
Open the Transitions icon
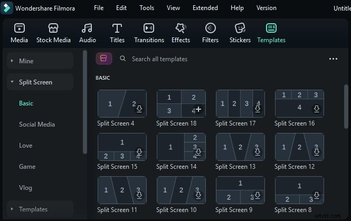click(149, 28)
